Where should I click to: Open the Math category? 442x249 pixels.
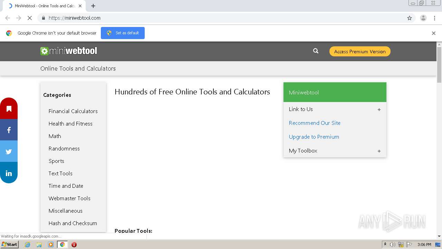(x=55, y=136)
